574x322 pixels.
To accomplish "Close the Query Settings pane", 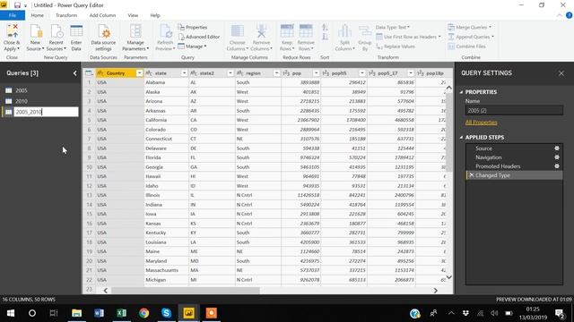I will pos(561,73).
